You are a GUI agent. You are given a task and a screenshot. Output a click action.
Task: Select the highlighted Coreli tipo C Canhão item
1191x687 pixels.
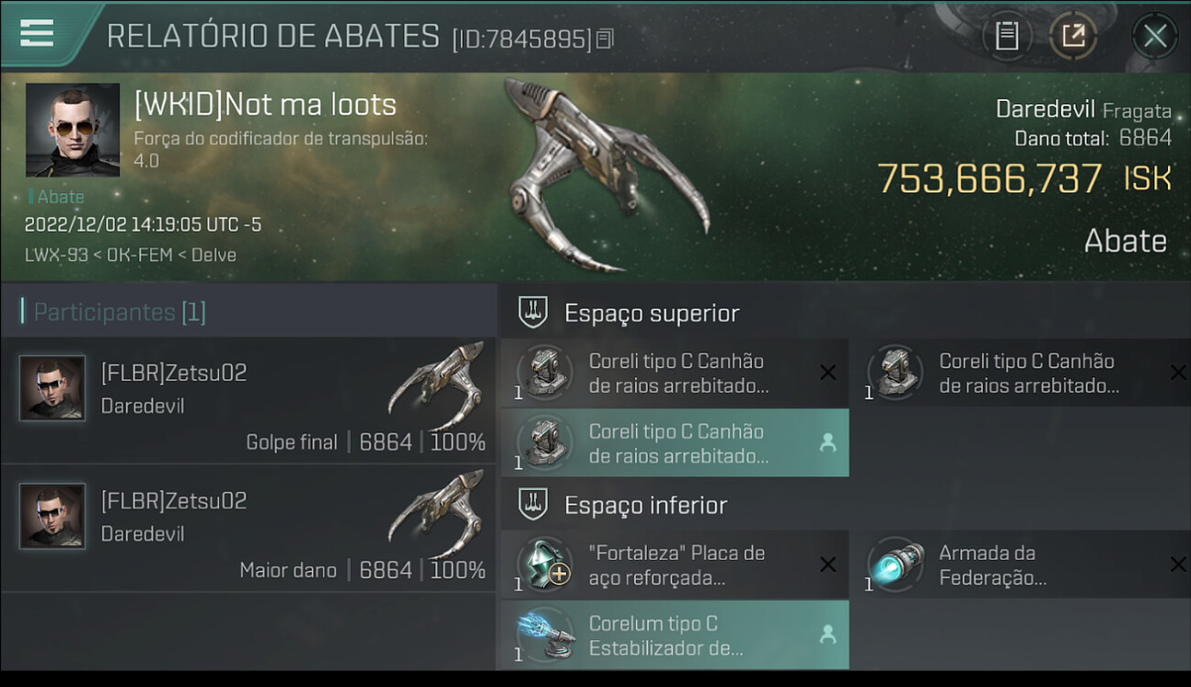pos(674,443)
